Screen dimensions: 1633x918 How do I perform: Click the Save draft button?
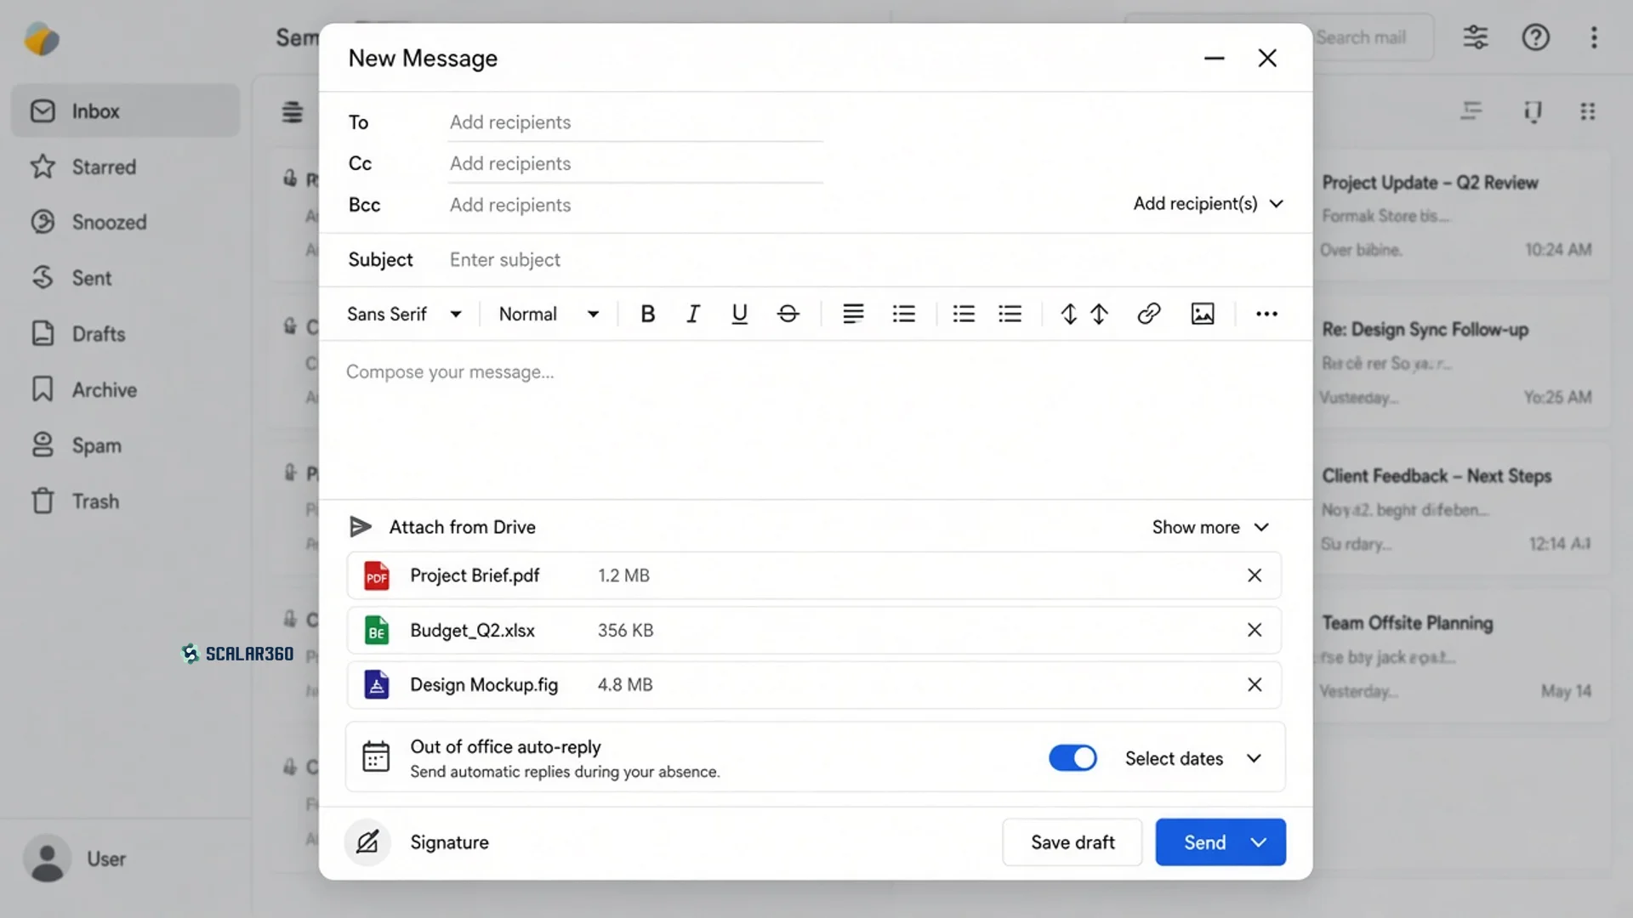1073,842
